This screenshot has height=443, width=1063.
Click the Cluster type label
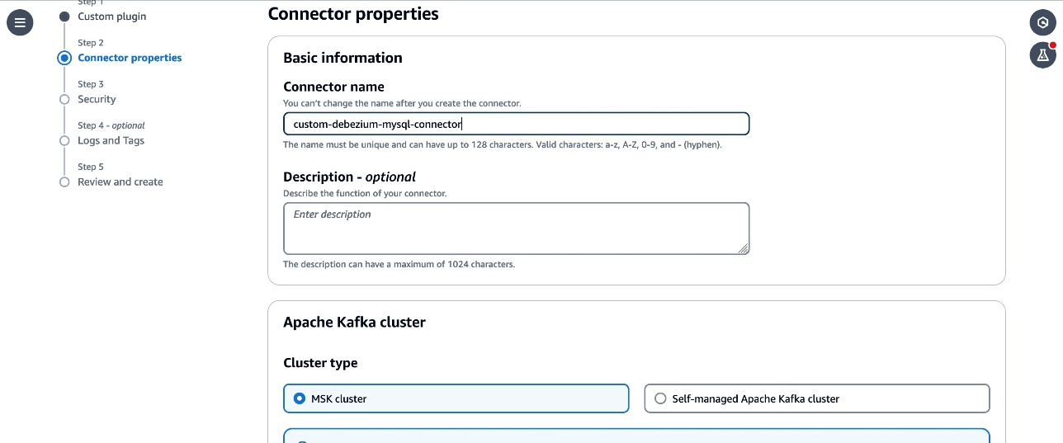tap(320, 363)
